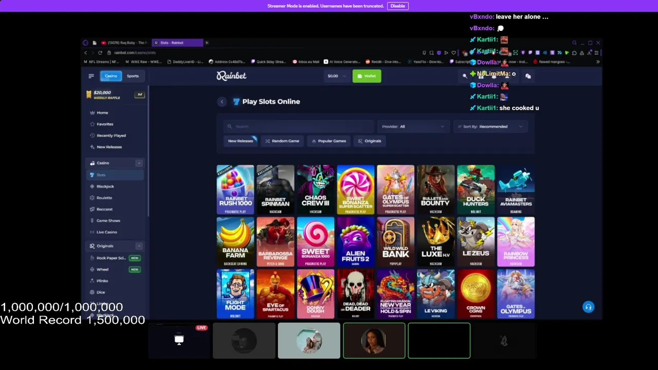Open Favorites in the sidebar
Image resolution: width=658 pixels, height=370 pixels.
click(105, 124)
